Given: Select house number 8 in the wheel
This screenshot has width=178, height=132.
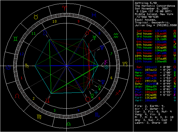Looking at the screenshot, I should pyautogui.click(x=99, y=33).
